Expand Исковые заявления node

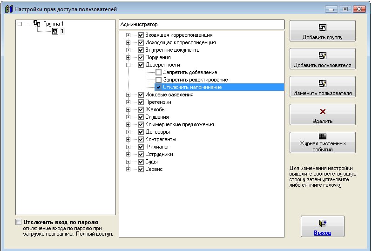coord(128,95)
